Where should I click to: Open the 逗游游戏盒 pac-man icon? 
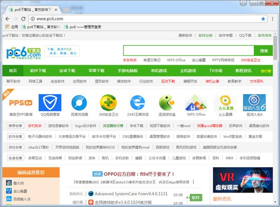click(x=167, y=103)
